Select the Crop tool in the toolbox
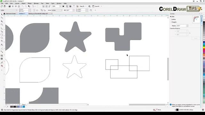Screen dimensions: 205x115 tap(2, 21)
